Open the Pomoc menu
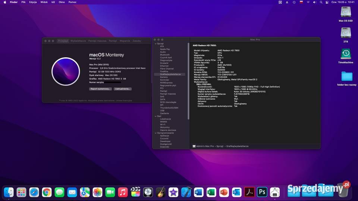This screenshot has height=201, width=358. pyautogui.click(x=72, y=2)
